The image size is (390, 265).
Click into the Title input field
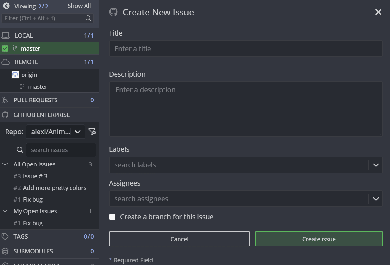246,49
